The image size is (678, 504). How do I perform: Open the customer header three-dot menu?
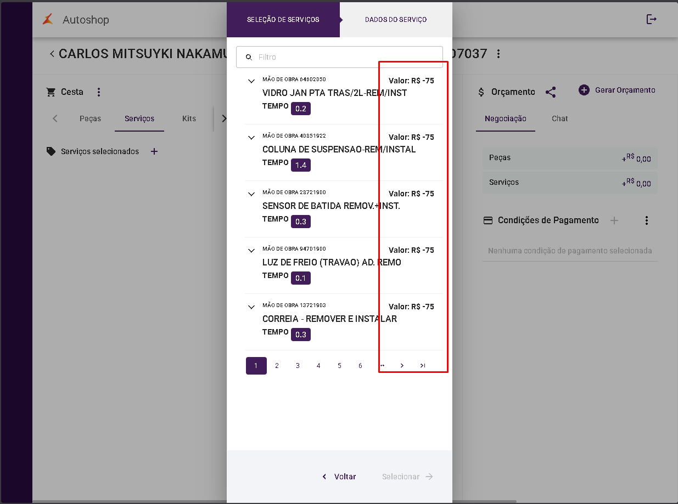pyautogui.click(x=498, y=54)
